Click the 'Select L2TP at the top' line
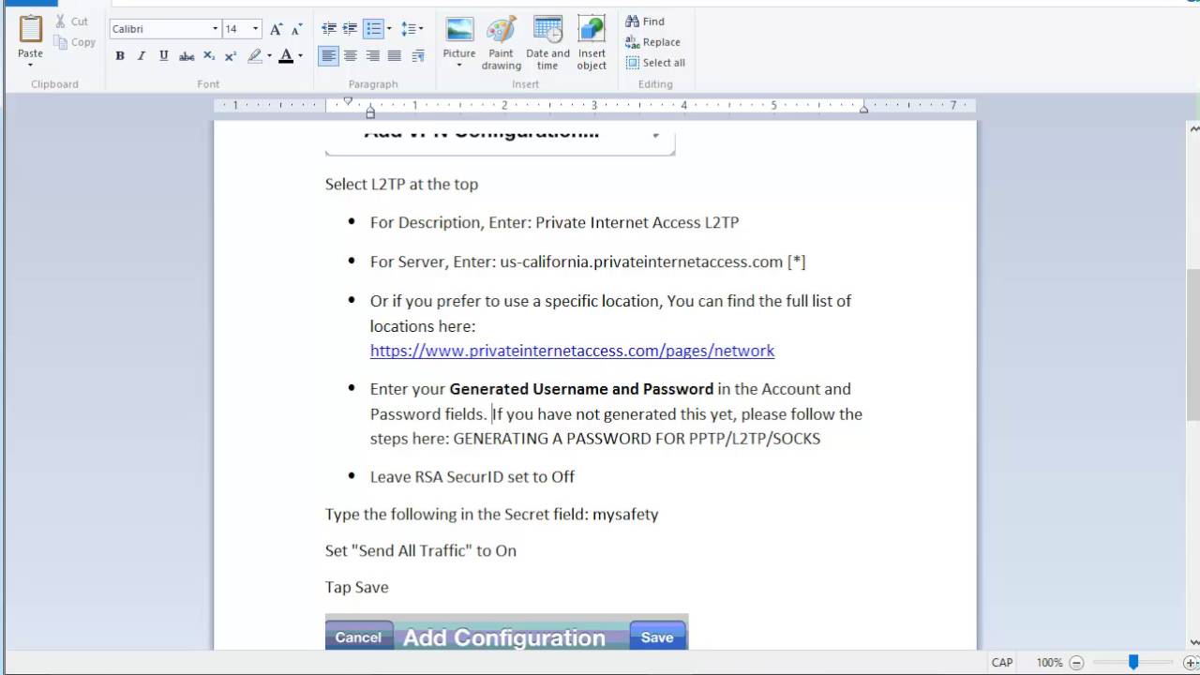This screenshot has width=1200, height=675. (x=401, y=184)
